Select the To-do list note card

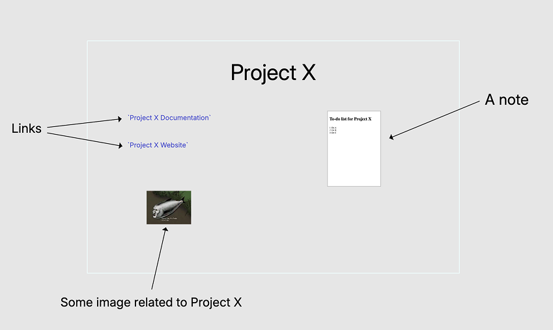point(354,148)
